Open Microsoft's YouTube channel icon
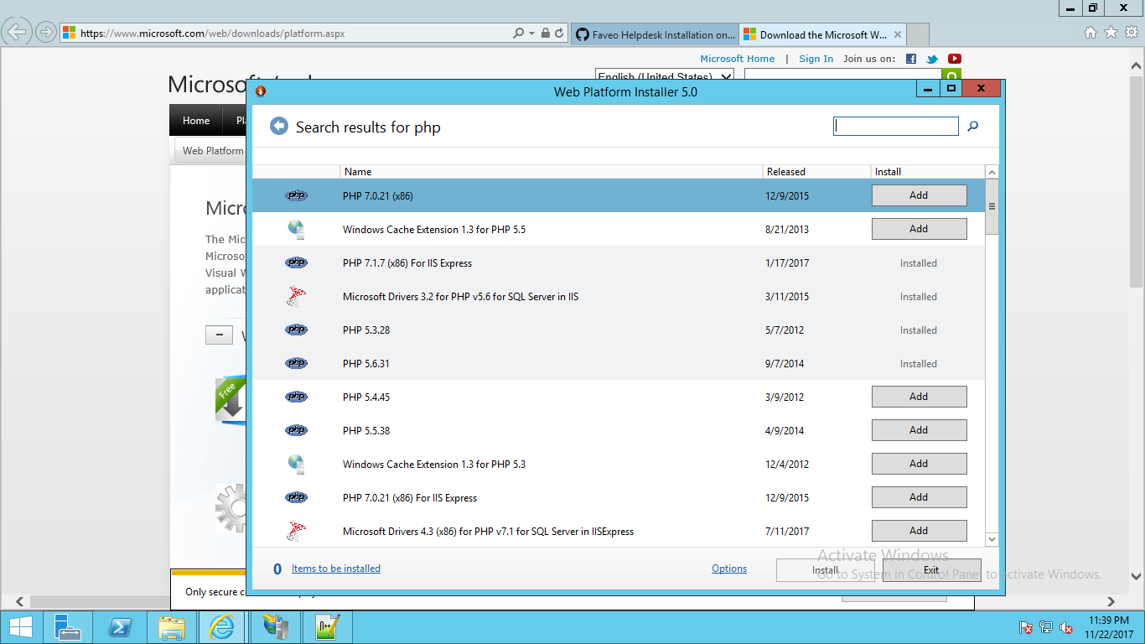Image resolution: width=1145 pixels, height=644 pixels. pyautogui.click(x=954, y=59)
